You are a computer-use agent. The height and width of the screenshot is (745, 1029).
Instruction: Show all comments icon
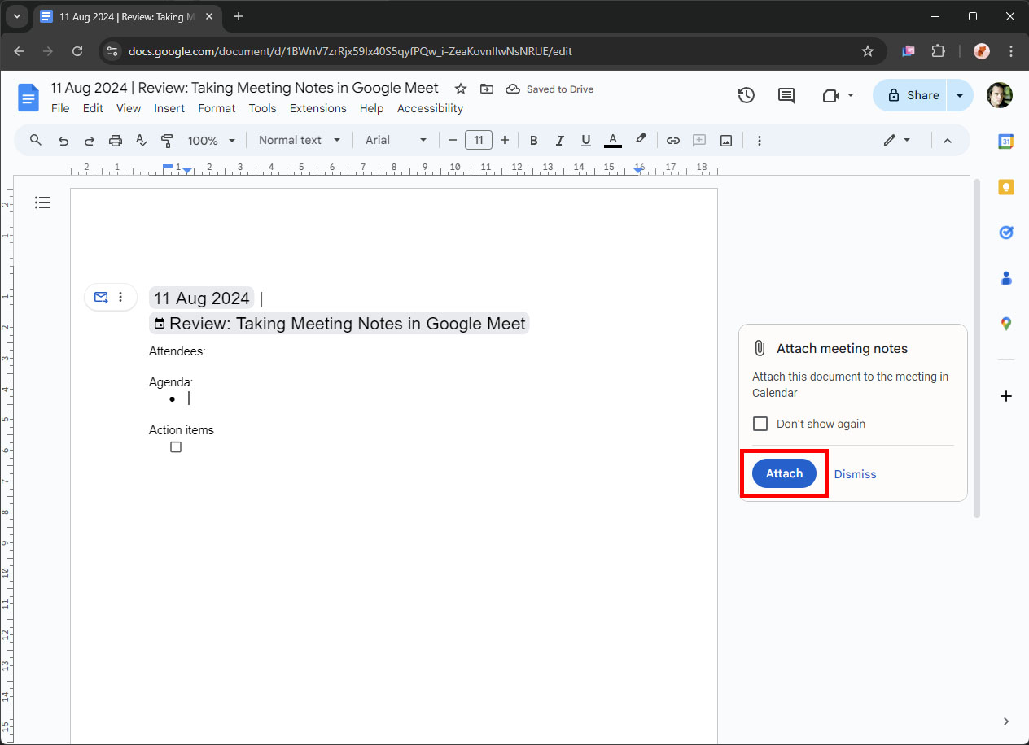[786, 95]
